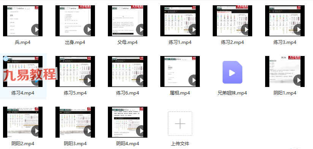The height and width of the screenshot is (149, 313).
Task: Click the 阴阳1.mp4 file name label
Action: coord(285,93)
